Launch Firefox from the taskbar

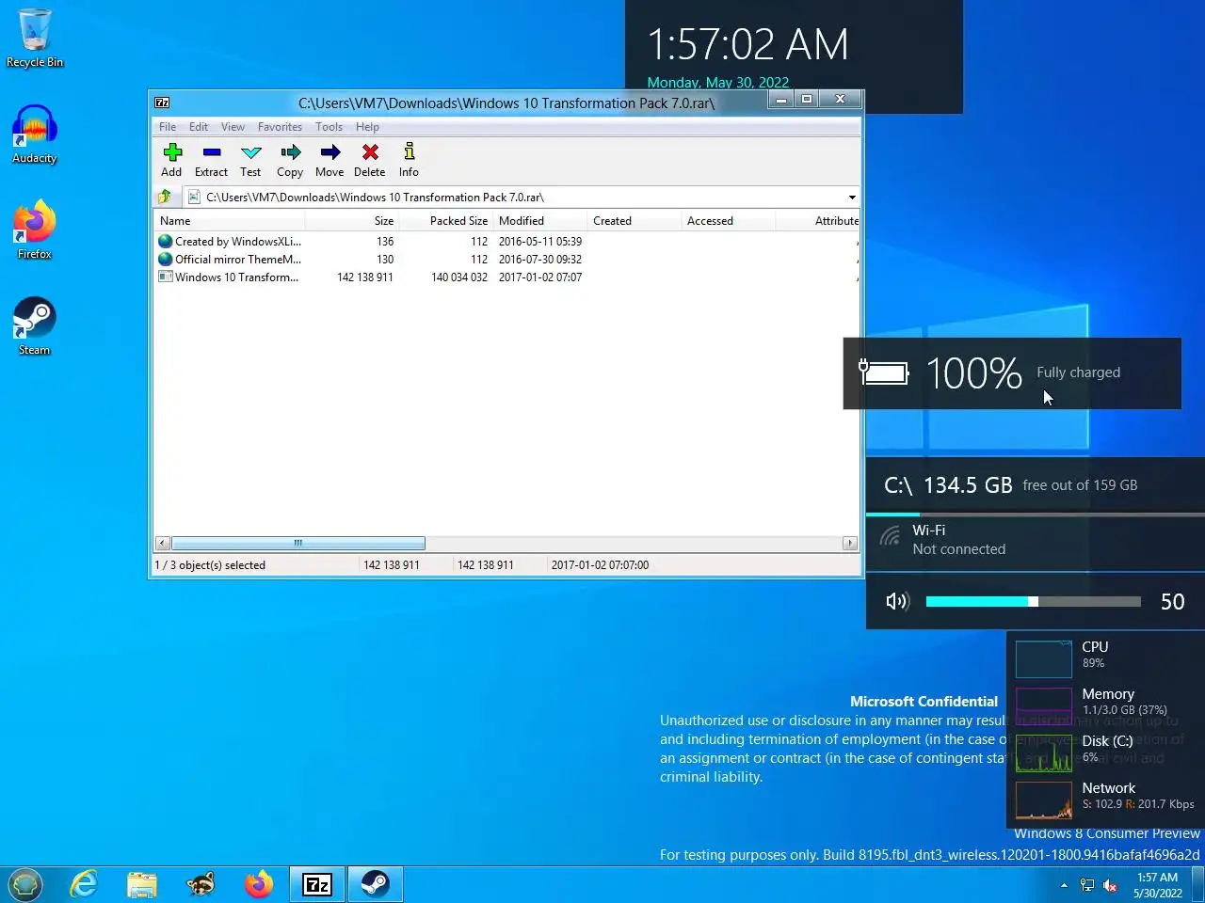pos(259,884)
